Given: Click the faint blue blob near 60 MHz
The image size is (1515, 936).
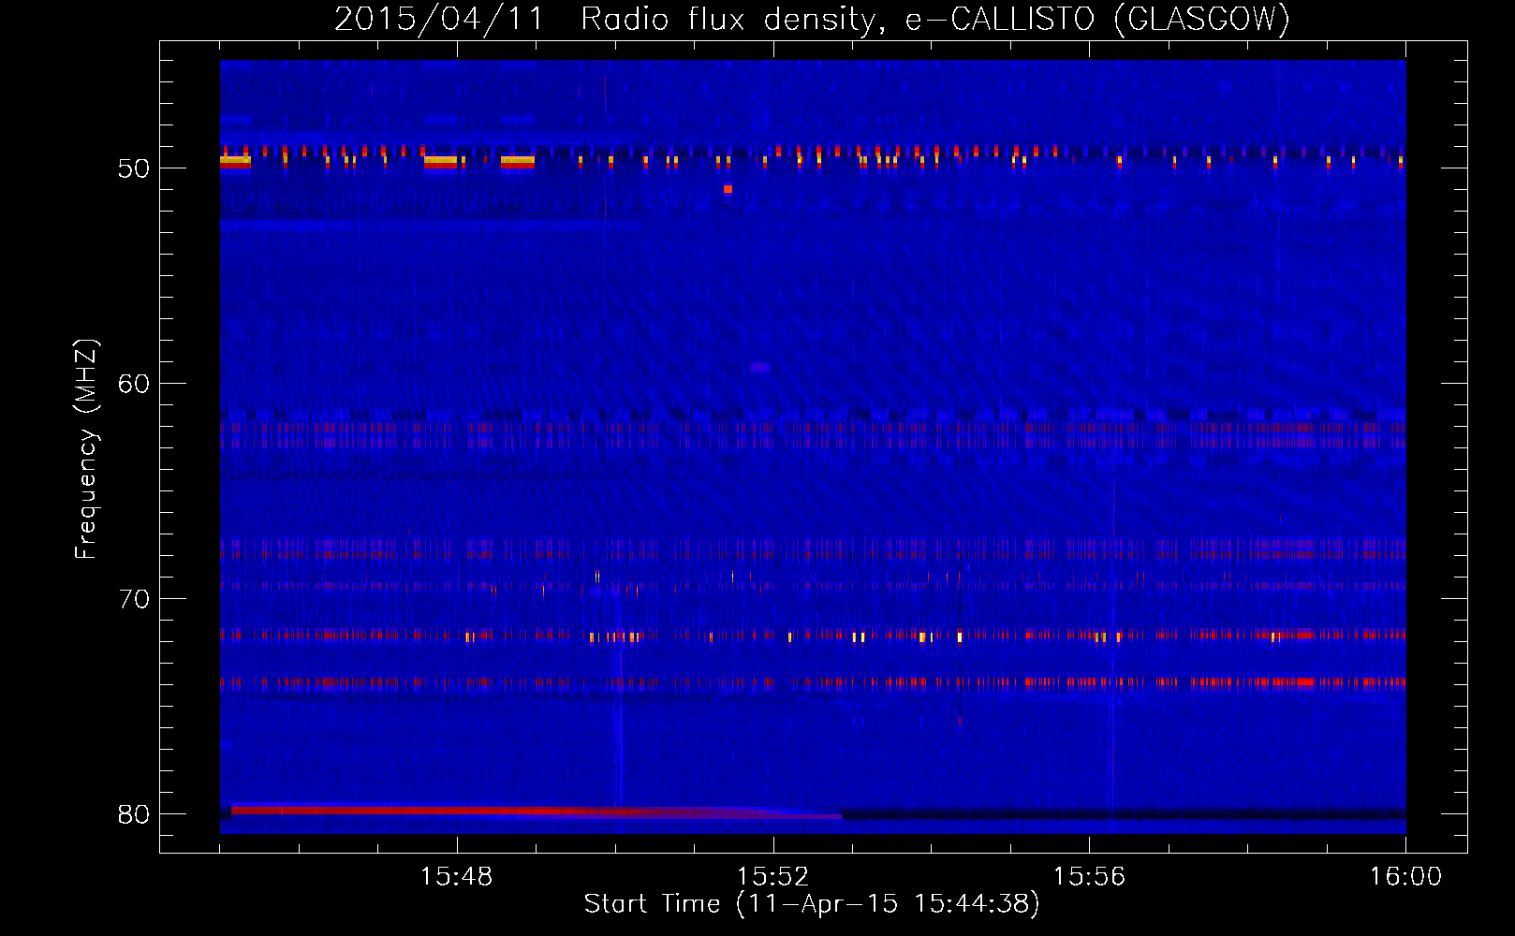Looking at the screenshot, I should click(759, 368).
